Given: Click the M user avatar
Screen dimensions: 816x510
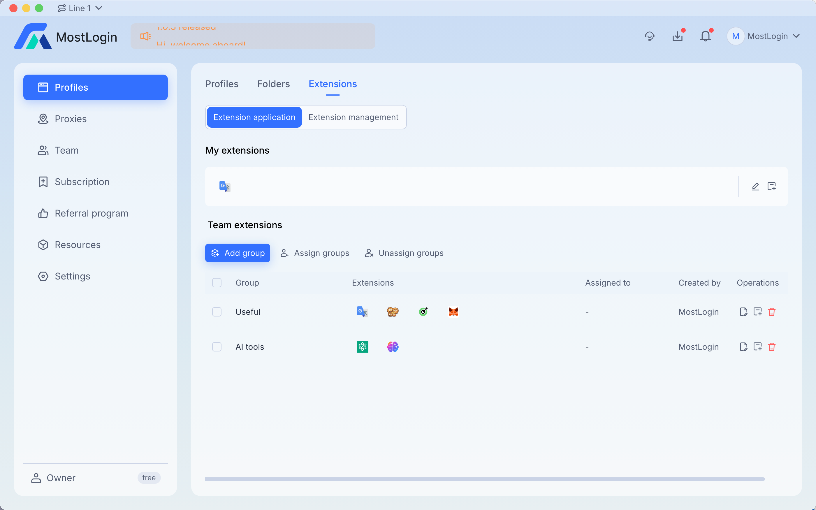Looking at the screenshot, I should [735, 36].
